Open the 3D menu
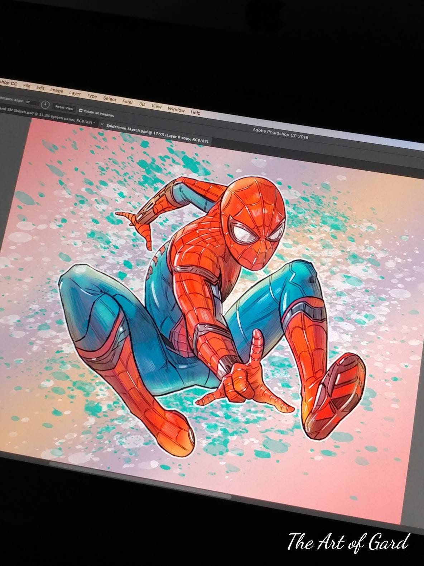424x566 pixels. point(142,104)
